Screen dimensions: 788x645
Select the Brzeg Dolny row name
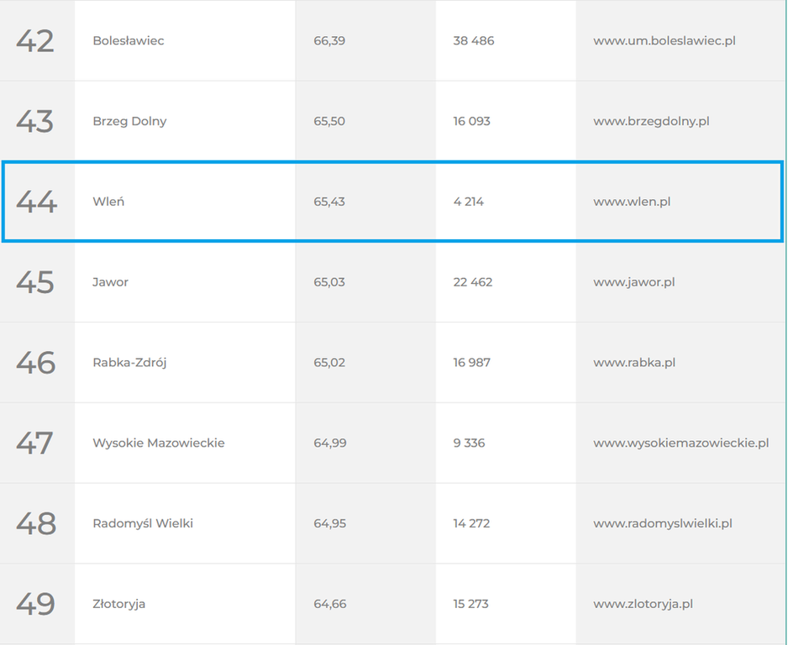[x=129, y=121]
